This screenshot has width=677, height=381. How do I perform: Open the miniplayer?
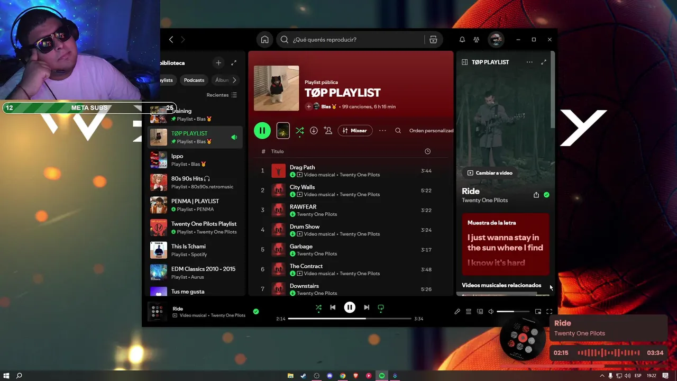pyautogui.click(x=538, y=312)
